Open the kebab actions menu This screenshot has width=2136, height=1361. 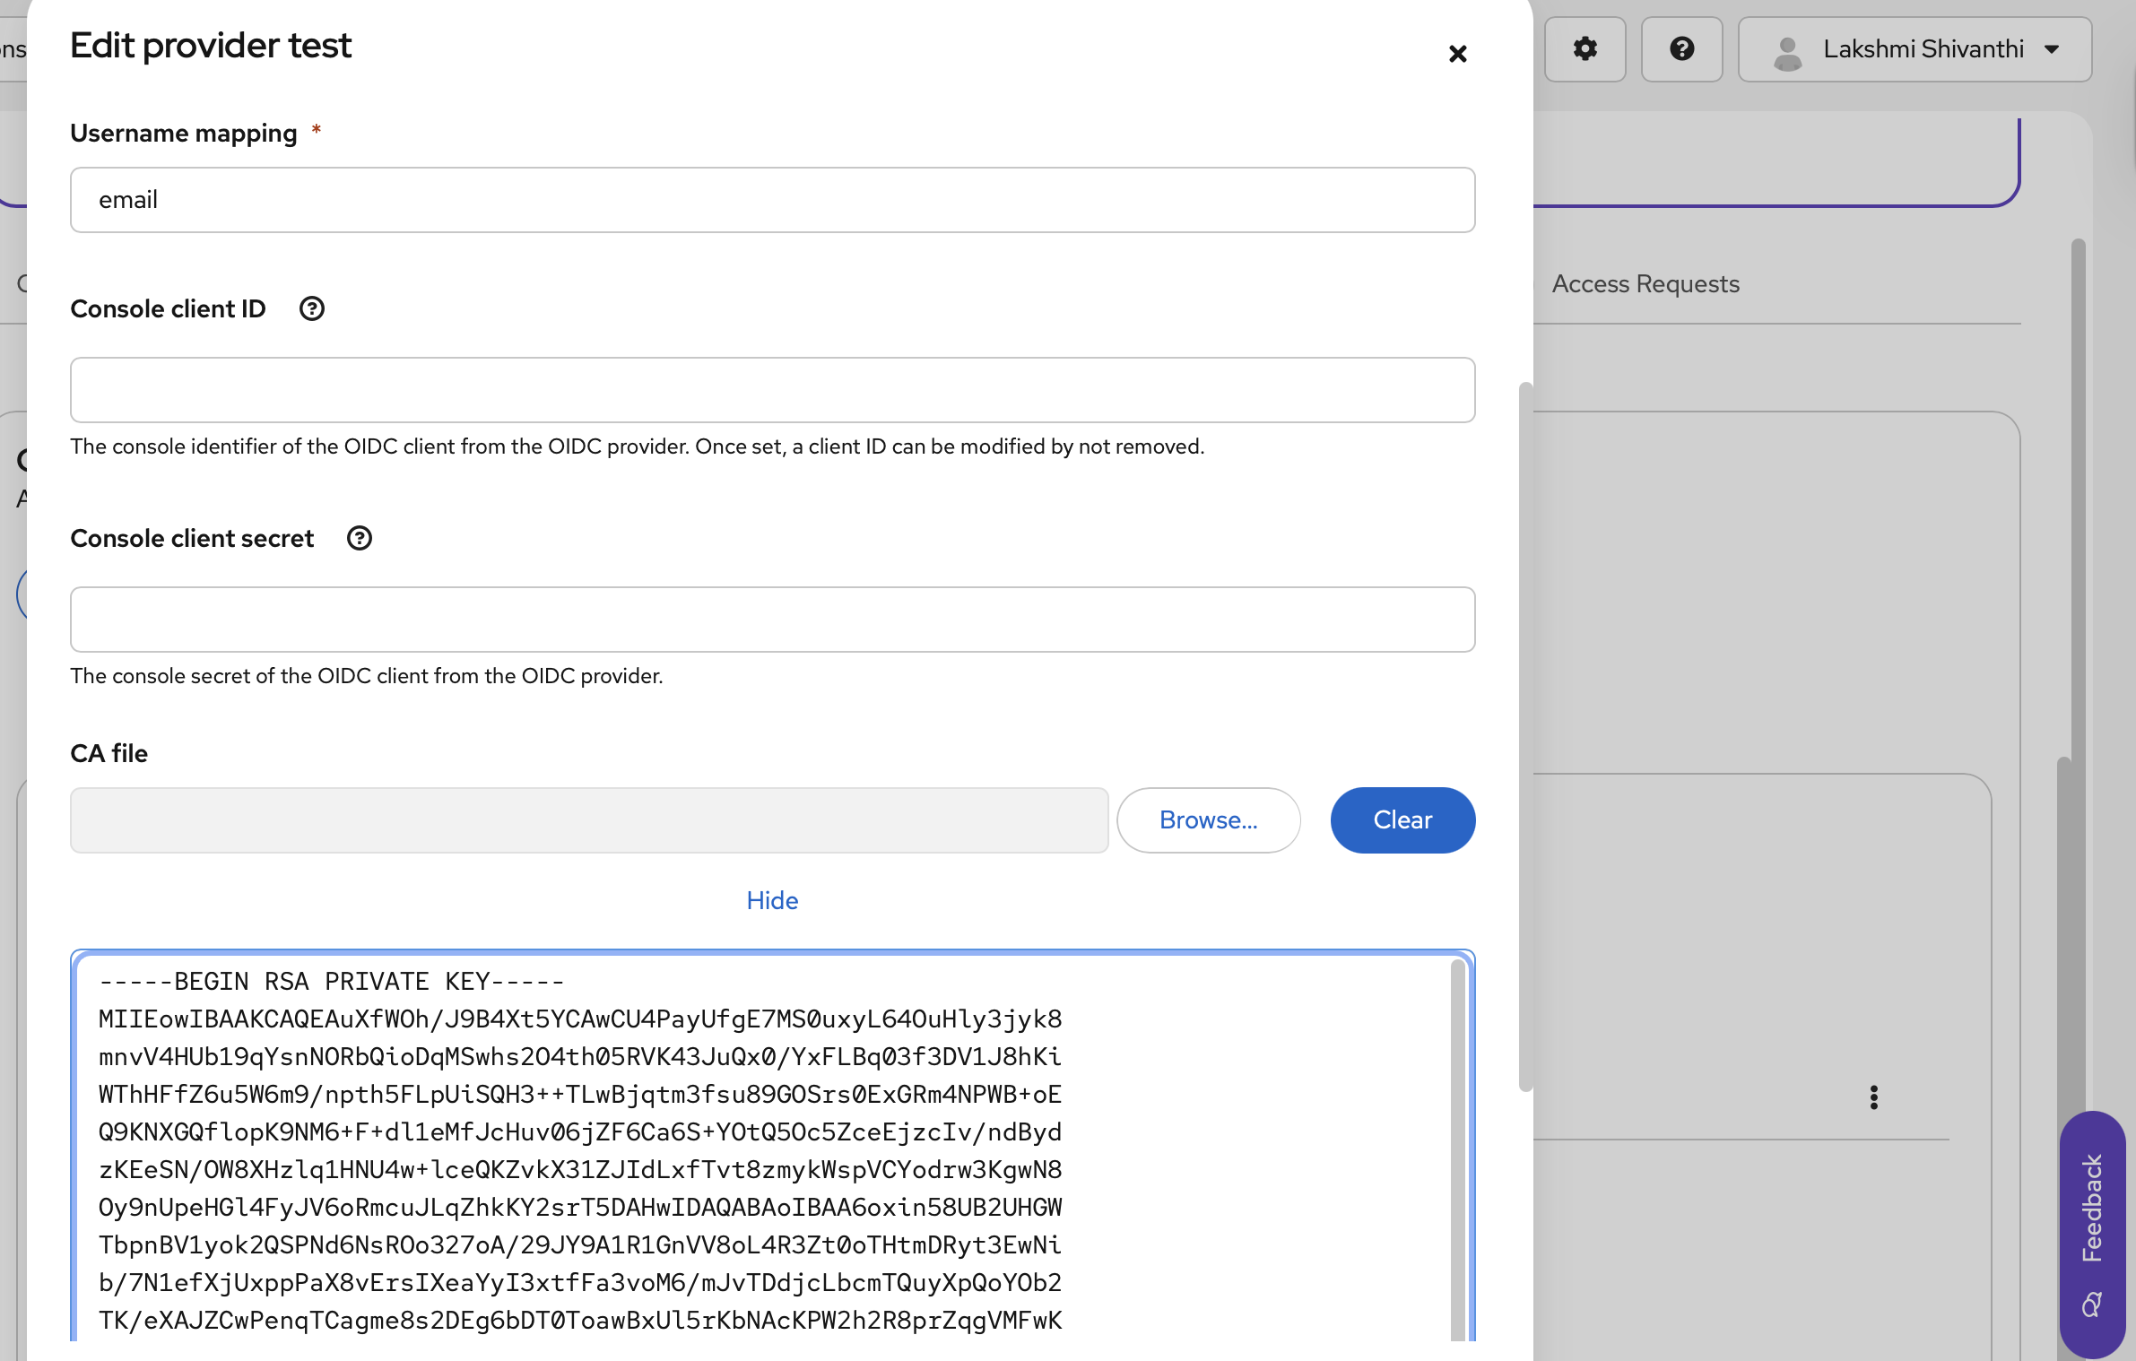click(x=1873, y=1097)
